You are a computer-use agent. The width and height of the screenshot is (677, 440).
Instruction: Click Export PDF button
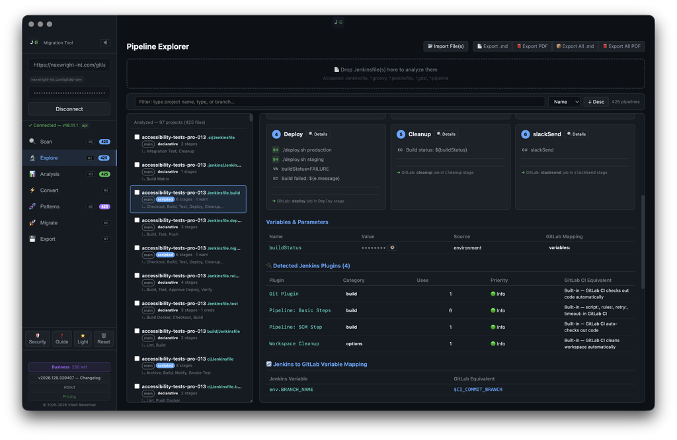[532, 46]
